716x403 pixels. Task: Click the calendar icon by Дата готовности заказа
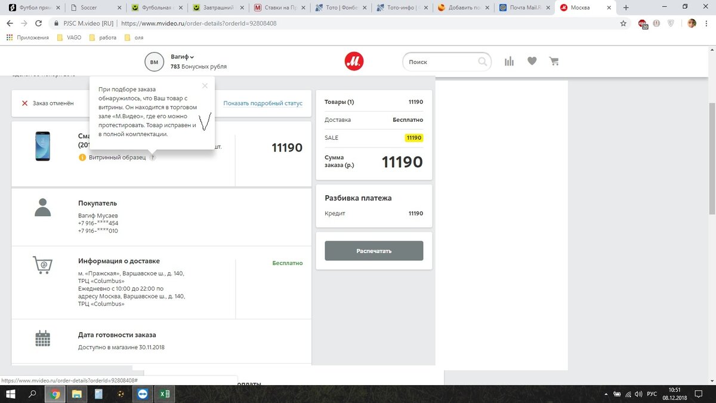point(43,339)
